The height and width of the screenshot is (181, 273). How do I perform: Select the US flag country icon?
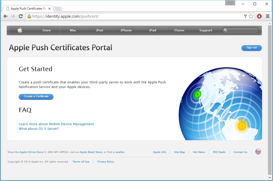coord(258,152)
